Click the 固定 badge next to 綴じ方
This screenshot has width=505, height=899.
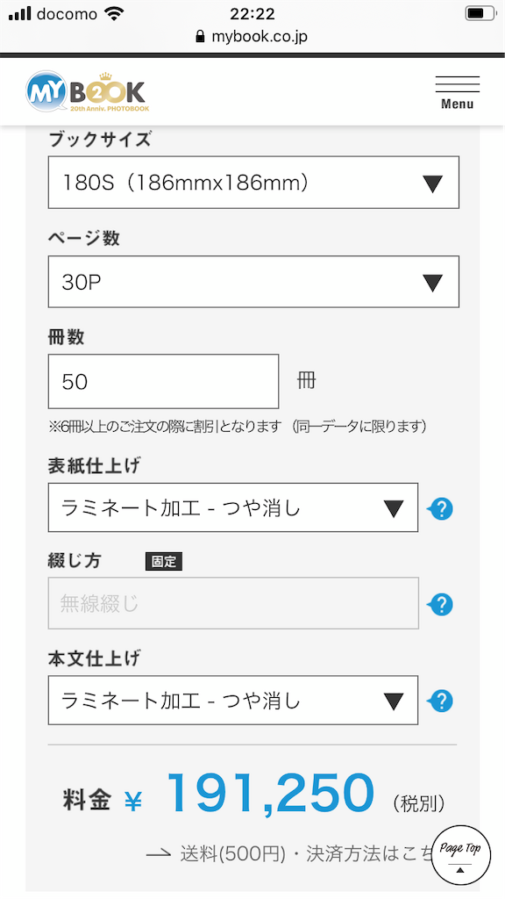click(164, 562)
